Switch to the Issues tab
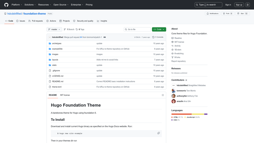254x143 pixels. pos(21,21)
